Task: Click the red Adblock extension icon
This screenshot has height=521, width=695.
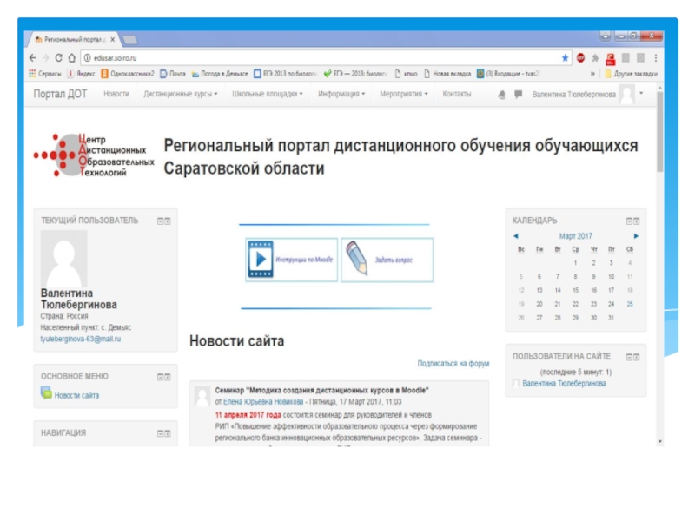Action: (x=580, y=58)
